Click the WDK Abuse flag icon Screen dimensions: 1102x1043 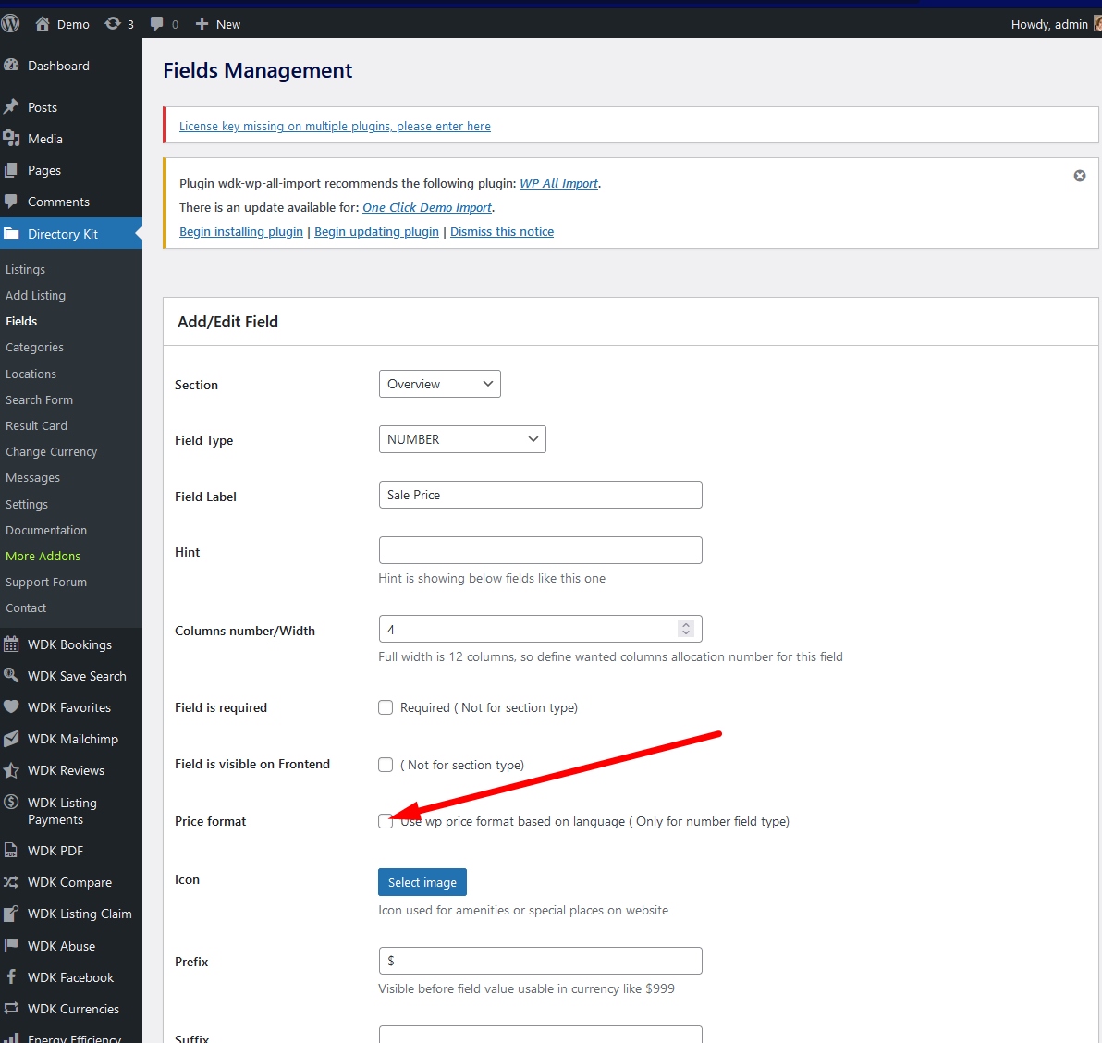pos(11,946)
